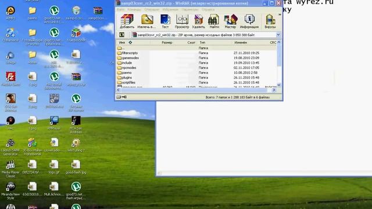Click the date 02.11.2010 17:05 of npcmodes
The image size is (372, 209).
coord(246,68)
